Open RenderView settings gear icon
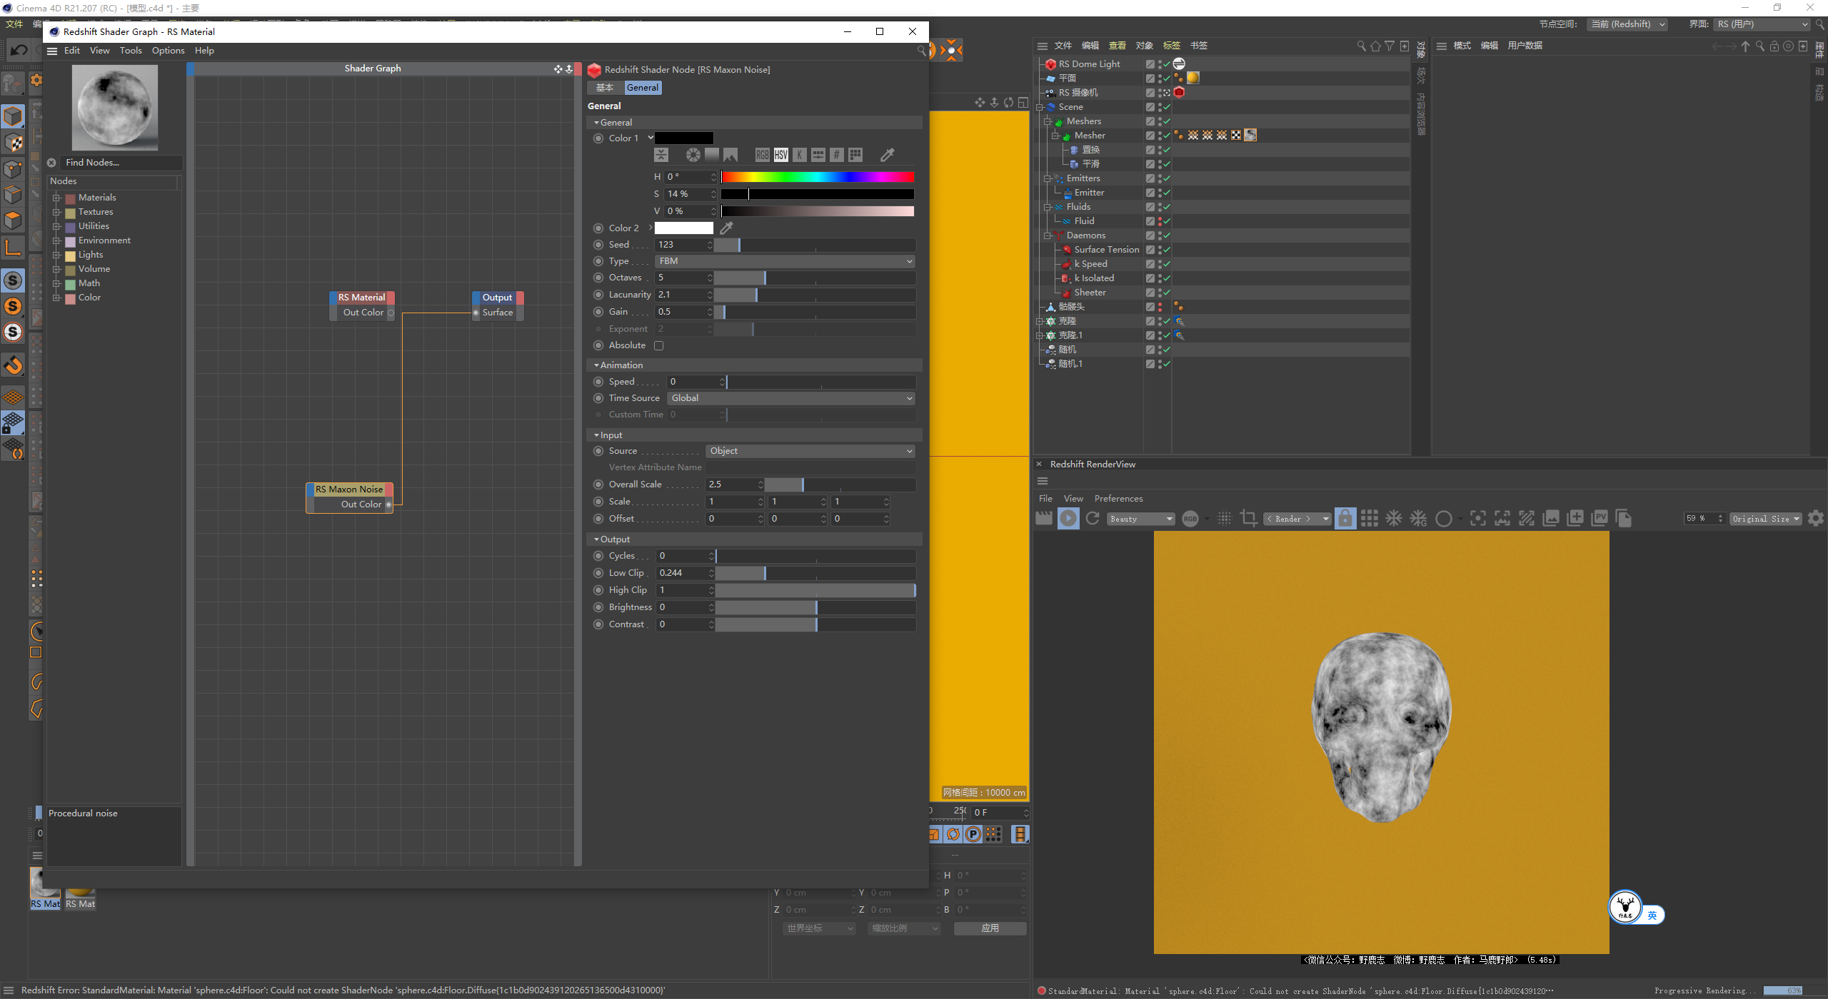1828x999 pixels. click(x=1816, y=518)
